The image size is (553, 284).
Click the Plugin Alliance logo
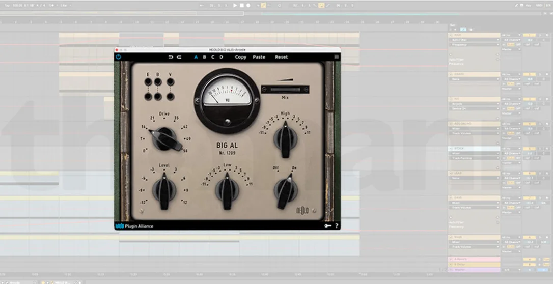point(134,226)
